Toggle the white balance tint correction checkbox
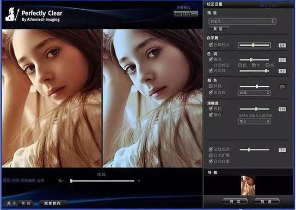The height and width of the screenshot is (210, 296). point(211,44)
